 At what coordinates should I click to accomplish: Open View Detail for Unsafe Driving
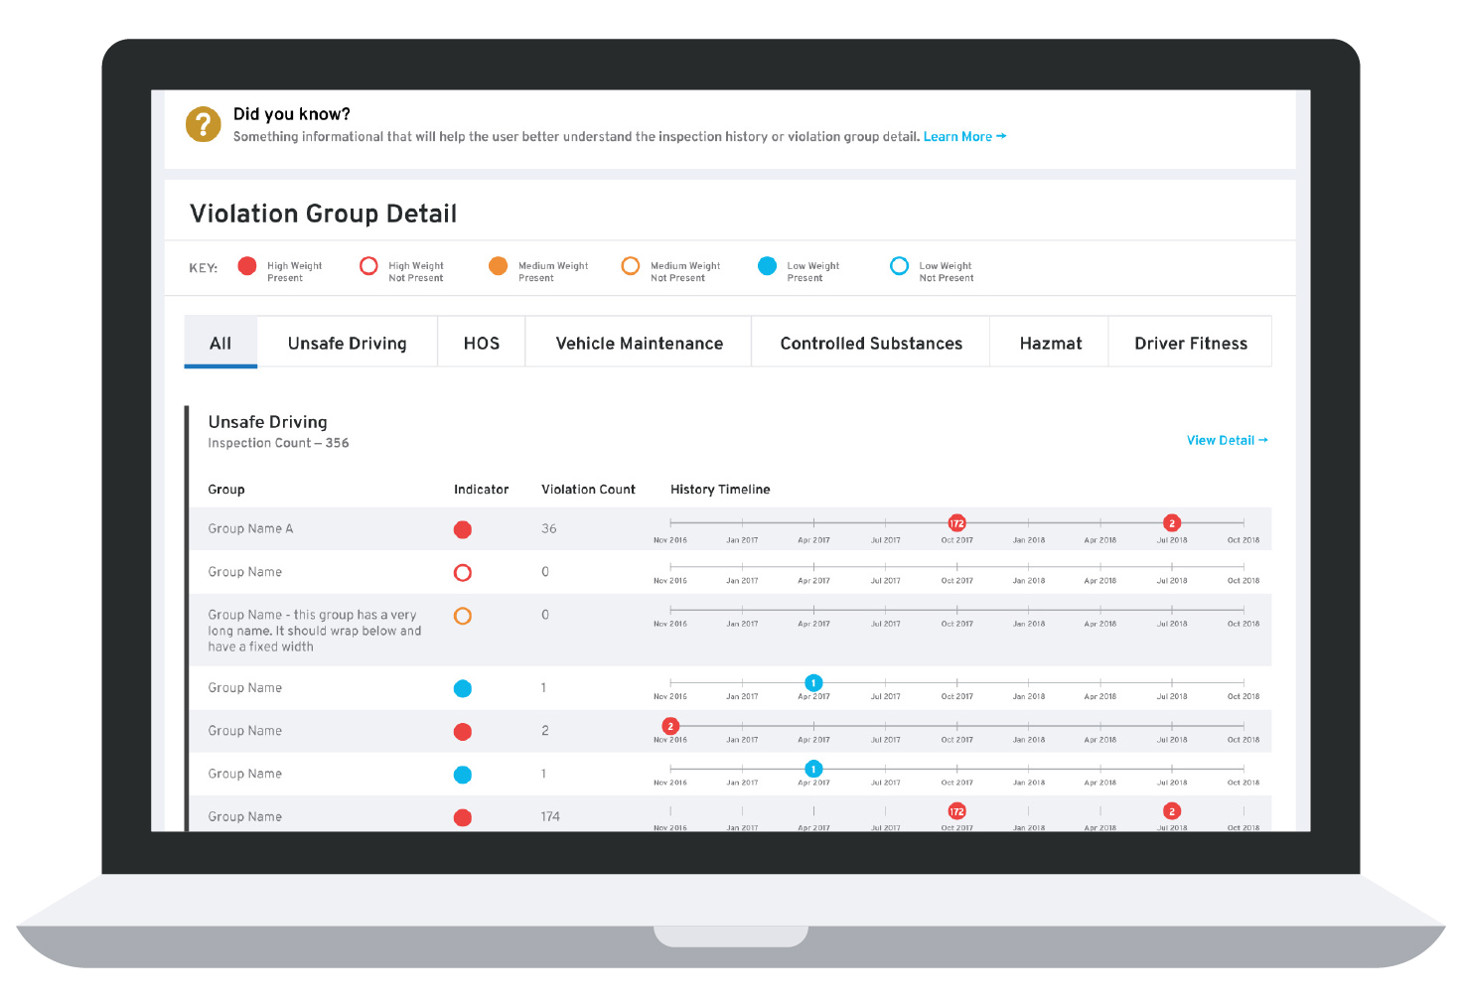point(1227,440)
